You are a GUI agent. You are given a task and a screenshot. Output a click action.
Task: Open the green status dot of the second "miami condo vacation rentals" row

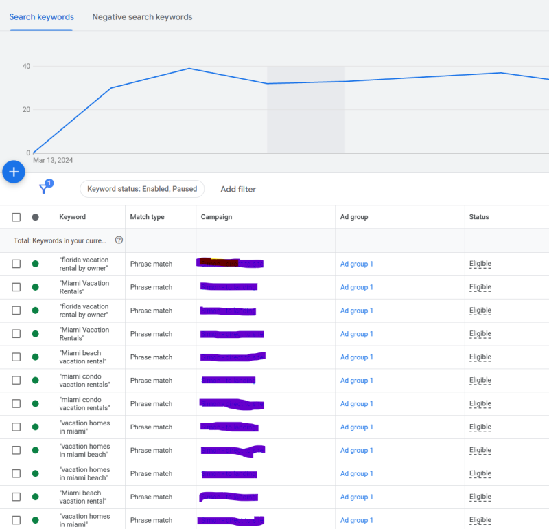pyautogui.click(x=36, y=404)
